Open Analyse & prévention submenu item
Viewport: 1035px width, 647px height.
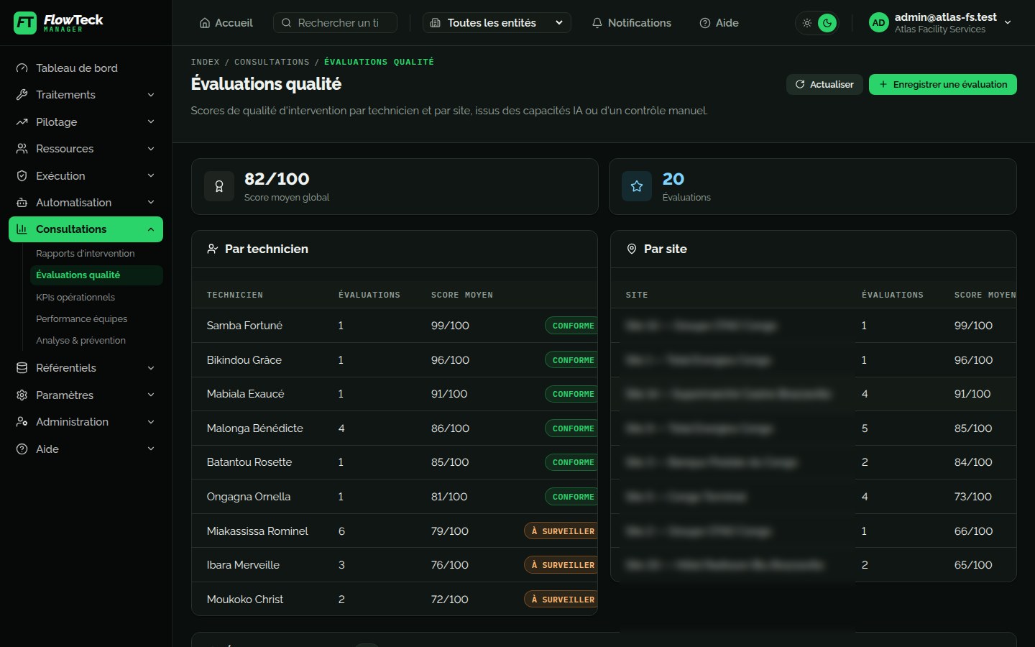pyautogui.click(x=80, y=341)
